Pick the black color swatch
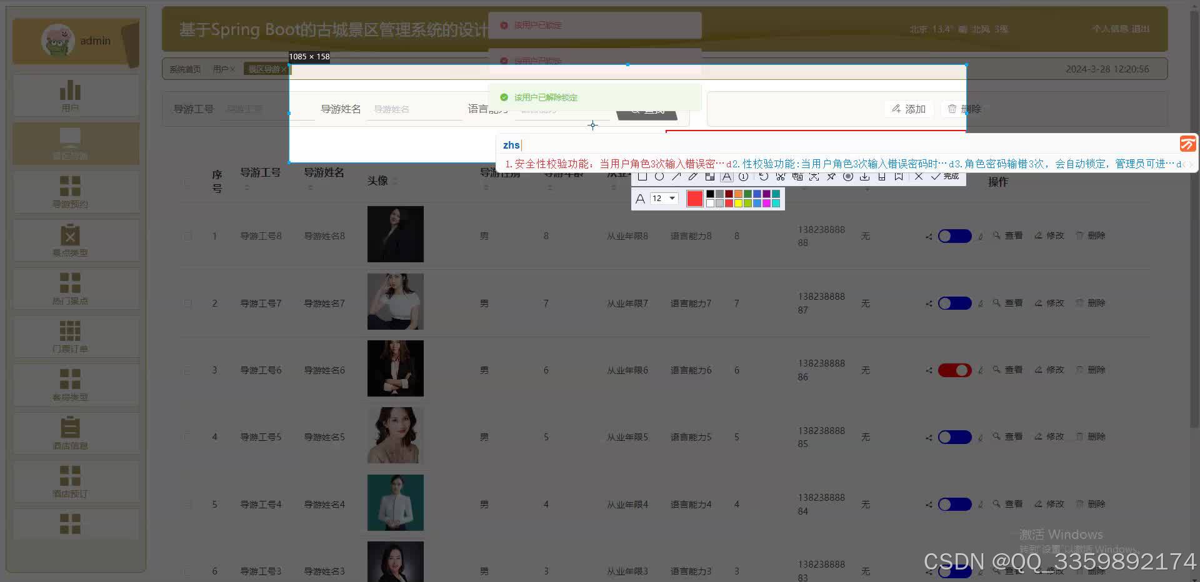The width and height of the screenshot is (1200, 582). 710,194
